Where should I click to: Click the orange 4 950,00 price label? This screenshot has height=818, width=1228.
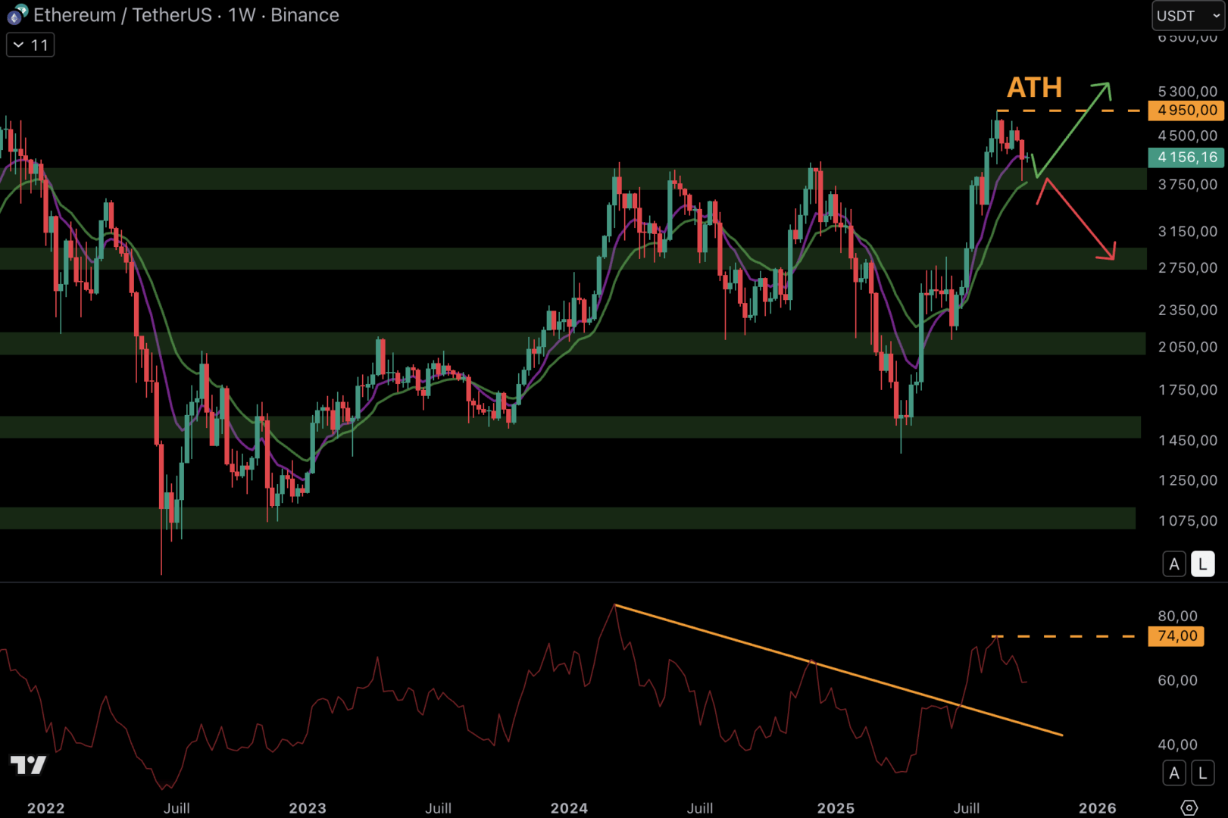(1186, 111)
